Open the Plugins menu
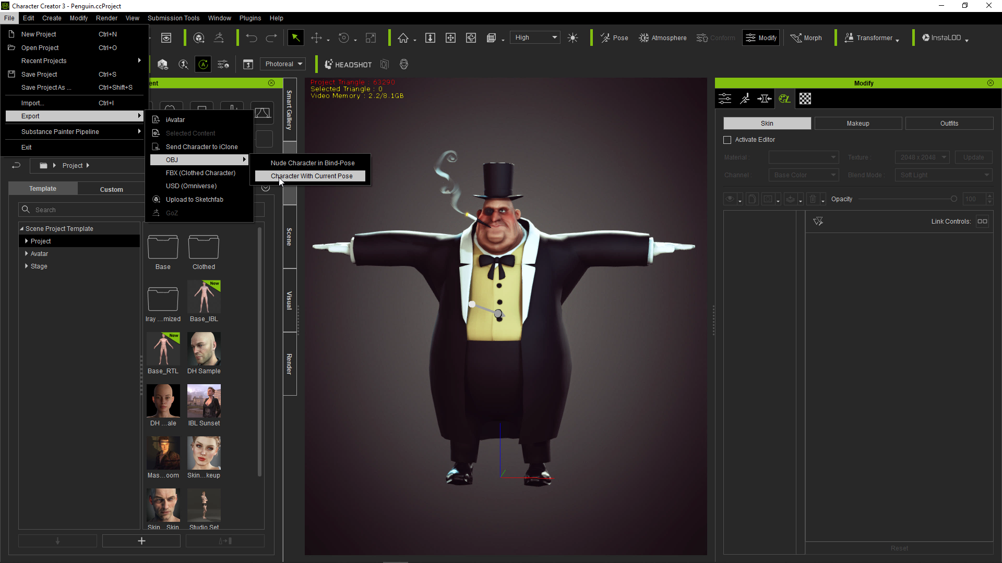This screenshot has width=1002, height=563. (250, 18)
